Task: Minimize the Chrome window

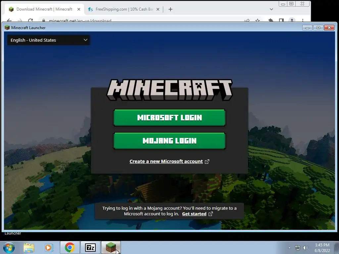Action: 283,4
